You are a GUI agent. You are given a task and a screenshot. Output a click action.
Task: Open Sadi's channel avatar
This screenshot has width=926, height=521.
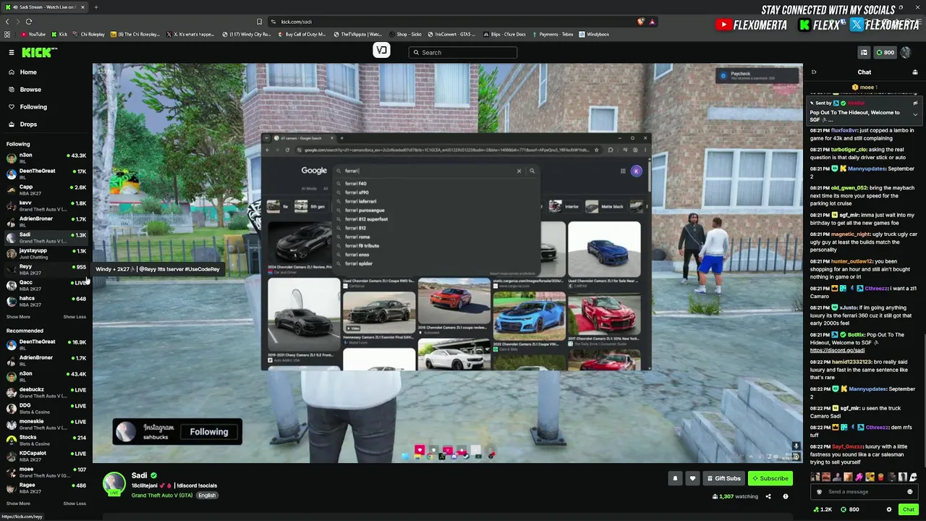114,484
